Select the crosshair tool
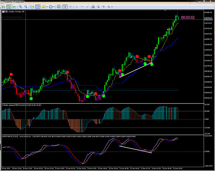215x171 pixels. coord(71,7)
